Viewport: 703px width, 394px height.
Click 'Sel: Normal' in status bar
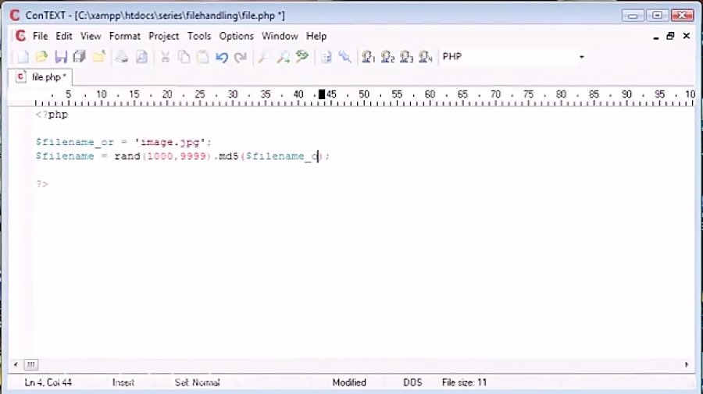point(198,382)
